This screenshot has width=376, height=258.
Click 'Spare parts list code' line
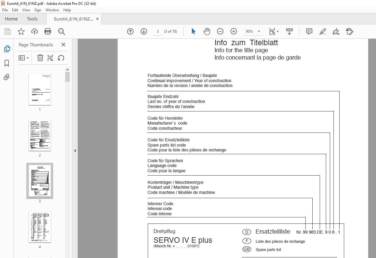[x=167, y=145]
